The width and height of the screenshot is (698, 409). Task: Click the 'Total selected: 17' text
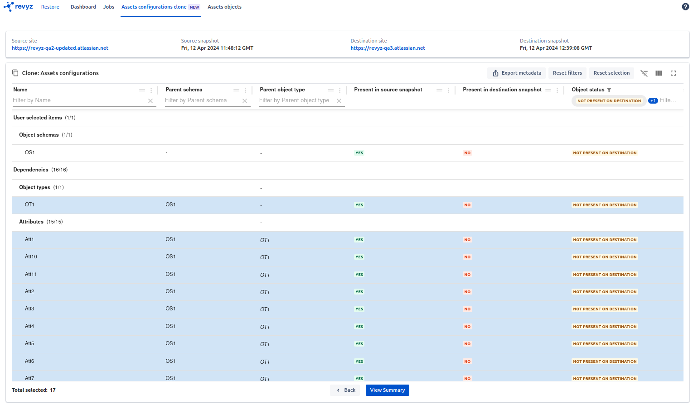[x=34, y=390]
